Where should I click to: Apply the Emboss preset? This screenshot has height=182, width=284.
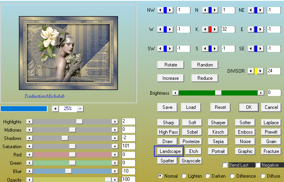click(245, 132)
